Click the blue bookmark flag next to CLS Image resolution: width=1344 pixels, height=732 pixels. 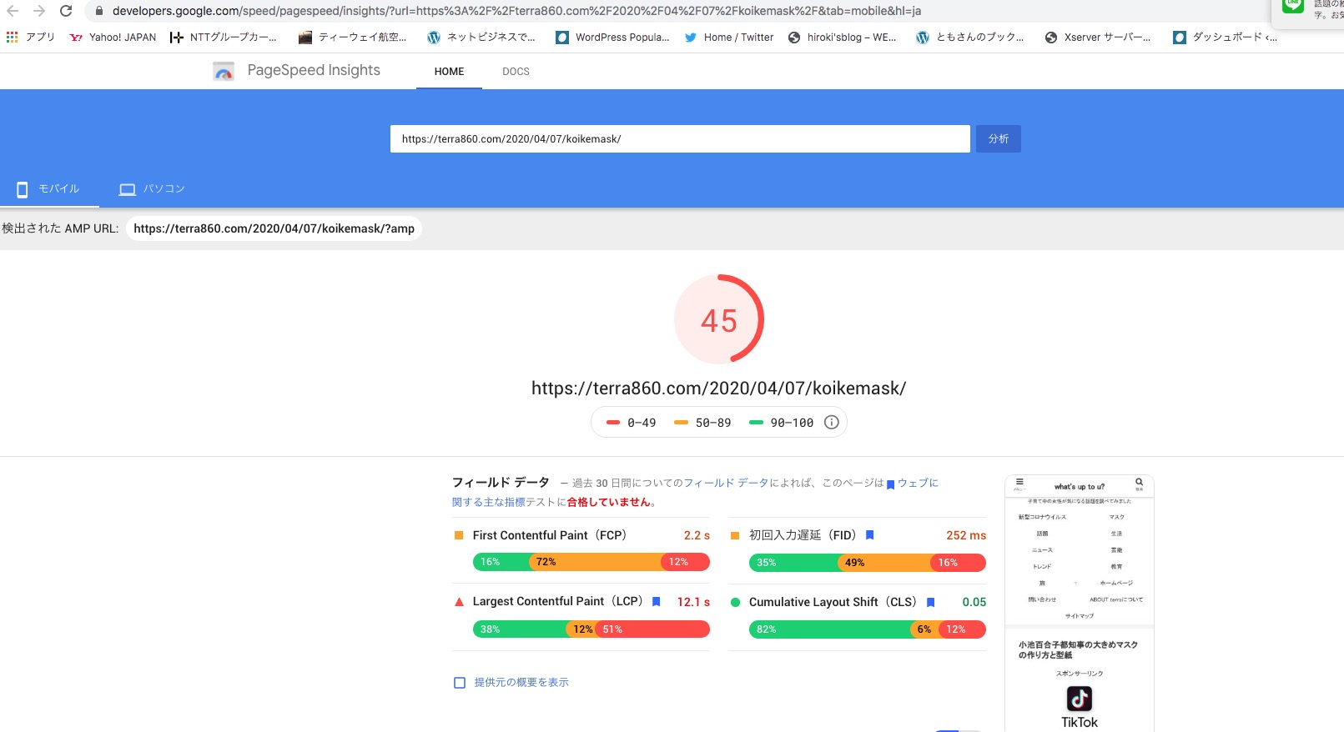pos(930,603)
